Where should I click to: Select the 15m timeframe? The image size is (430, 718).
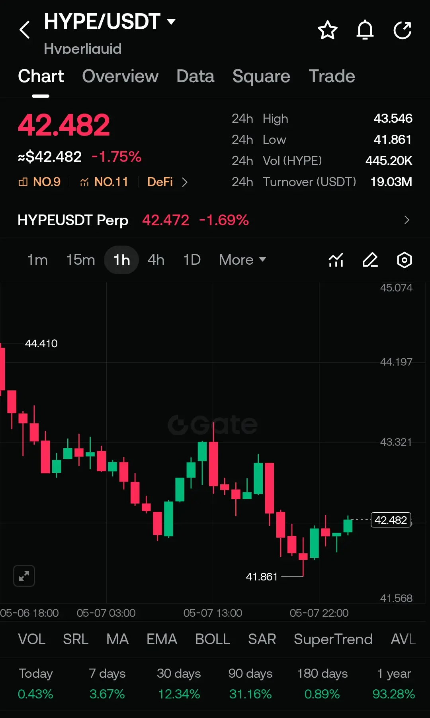[80, 260]
